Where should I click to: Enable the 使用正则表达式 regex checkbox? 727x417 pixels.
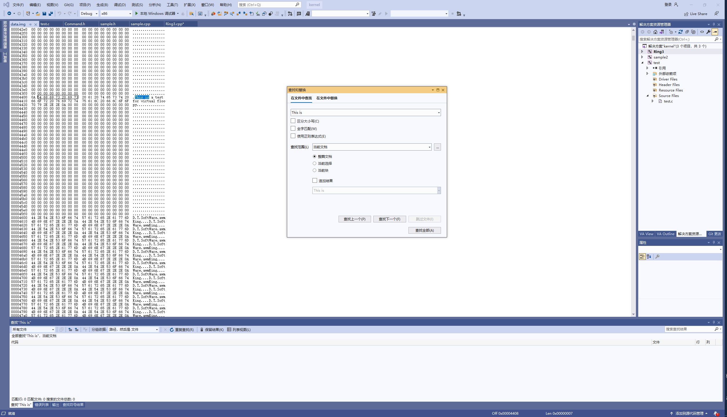(x=293, y=136)
